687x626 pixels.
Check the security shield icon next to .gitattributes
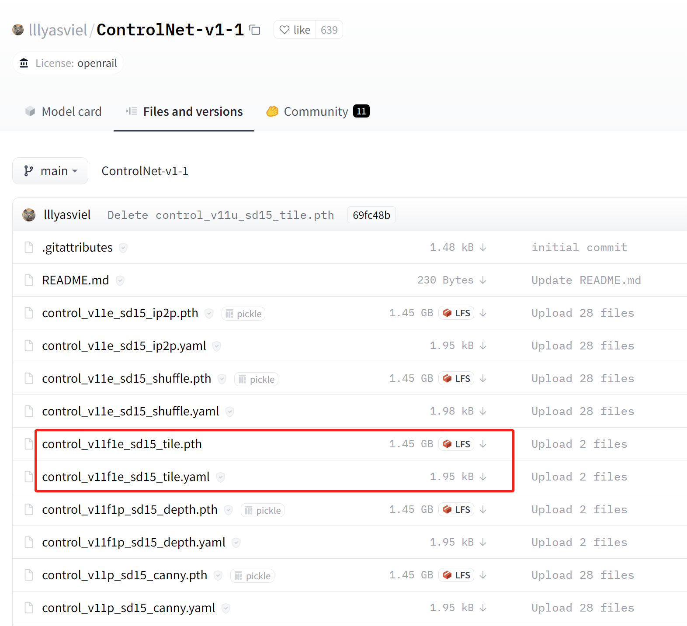click(x=123, y=248)
